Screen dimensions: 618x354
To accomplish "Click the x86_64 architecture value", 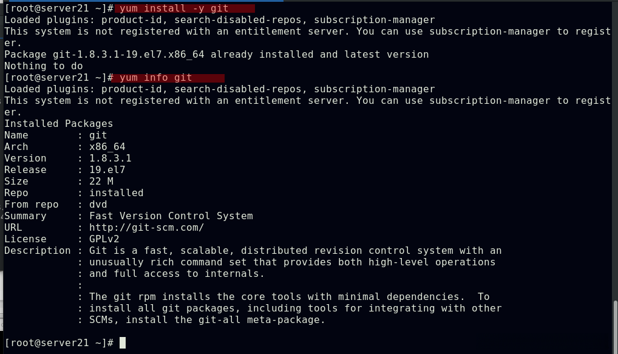I will click(x=107, y=147).
